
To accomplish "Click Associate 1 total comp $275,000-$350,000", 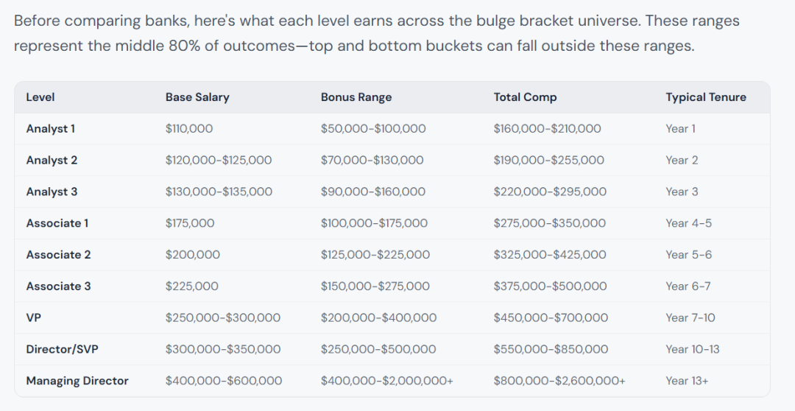I will click(x=550, y=223).
